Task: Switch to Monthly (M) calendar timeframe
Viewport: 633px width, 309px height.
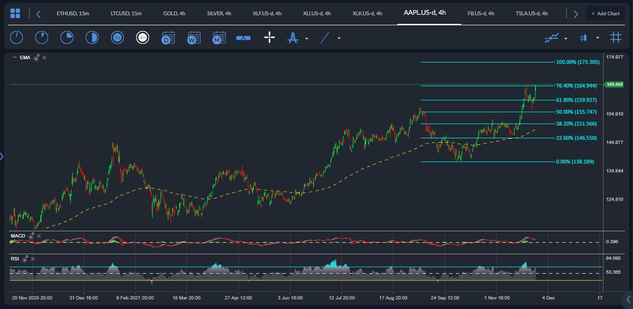Action: (x=219, y=38)
